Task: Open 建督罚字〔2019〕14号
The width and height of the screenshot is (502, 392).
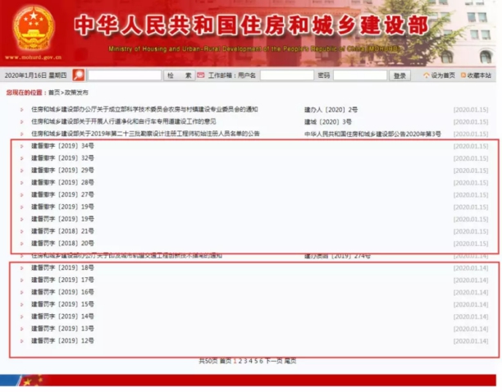Action: click(62, 317)
